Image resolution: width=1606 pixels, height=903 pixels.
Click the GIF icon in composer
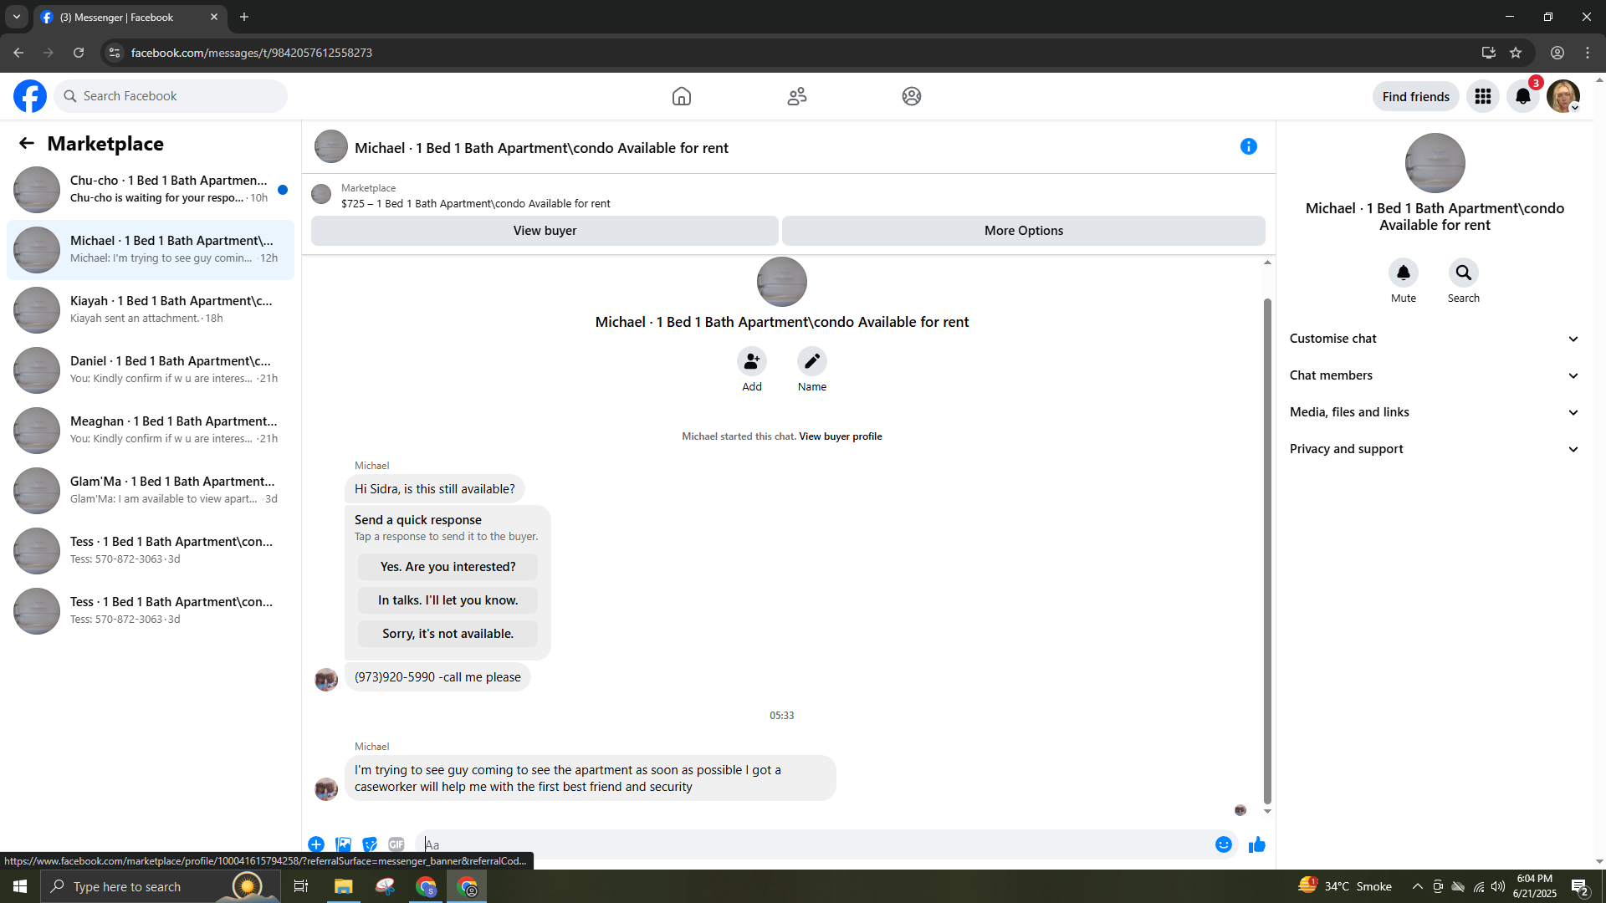pos(396,844)
